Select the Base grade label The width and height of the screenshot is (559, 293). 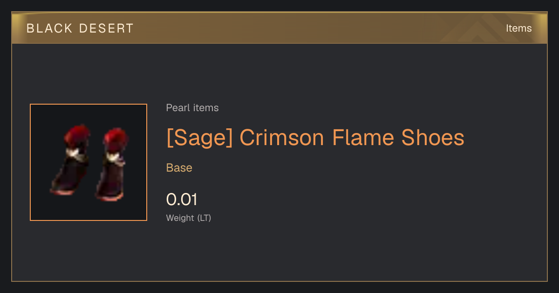179,168
